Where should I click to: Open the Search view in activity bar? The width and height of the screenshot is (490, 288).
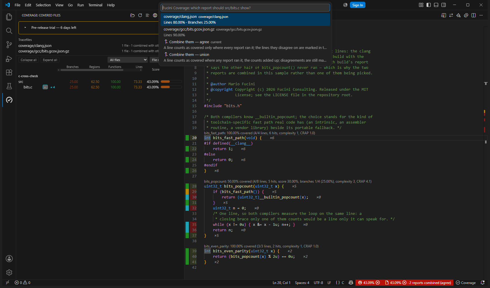click(9, 31)
